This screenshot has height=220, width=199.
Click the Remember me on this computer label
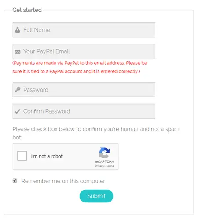click(63, 181)
